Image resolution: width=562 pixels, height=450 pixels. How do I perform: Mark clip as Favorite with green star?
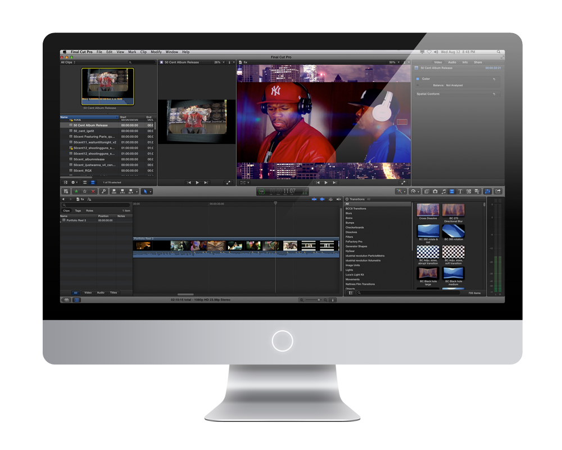click(x=76, y=192)
